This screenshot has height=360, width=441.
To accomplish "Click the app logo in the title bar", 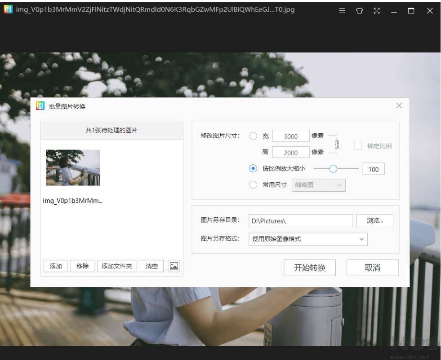I will tap(8, 9).
